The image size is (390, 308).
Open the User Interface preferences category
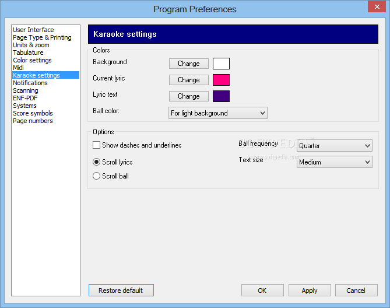[x=33, y=30]
